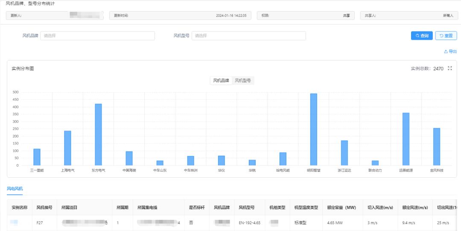Click the 机型温度类型 column header
The width and height of the screenshot is (461, 231).
pyautogui.click(x=306, y=208)
